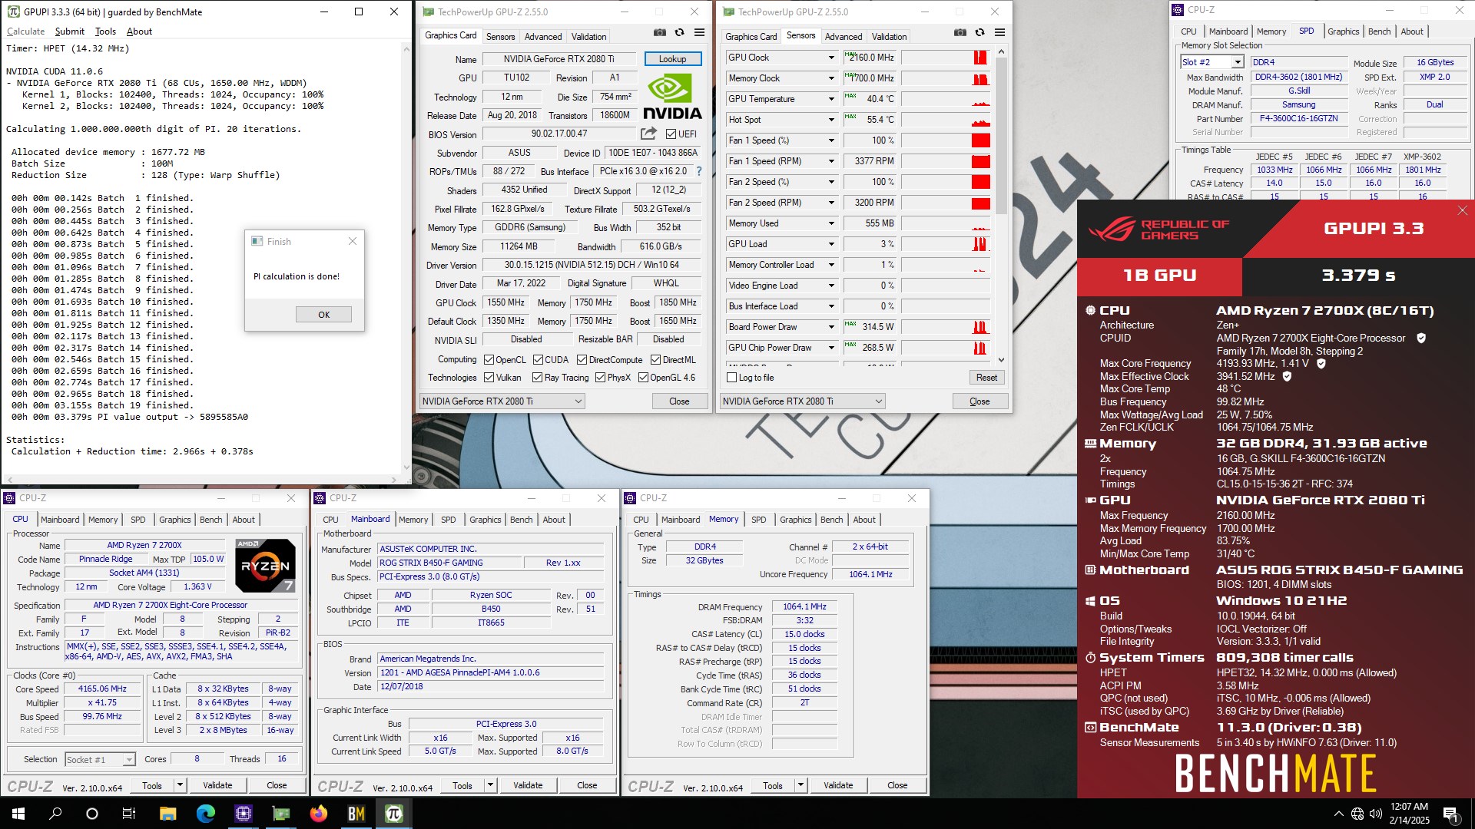Open the Windows Start menu
Image resolution: width=1475 pixels, height=829 pixels.
tap(18, 814)
